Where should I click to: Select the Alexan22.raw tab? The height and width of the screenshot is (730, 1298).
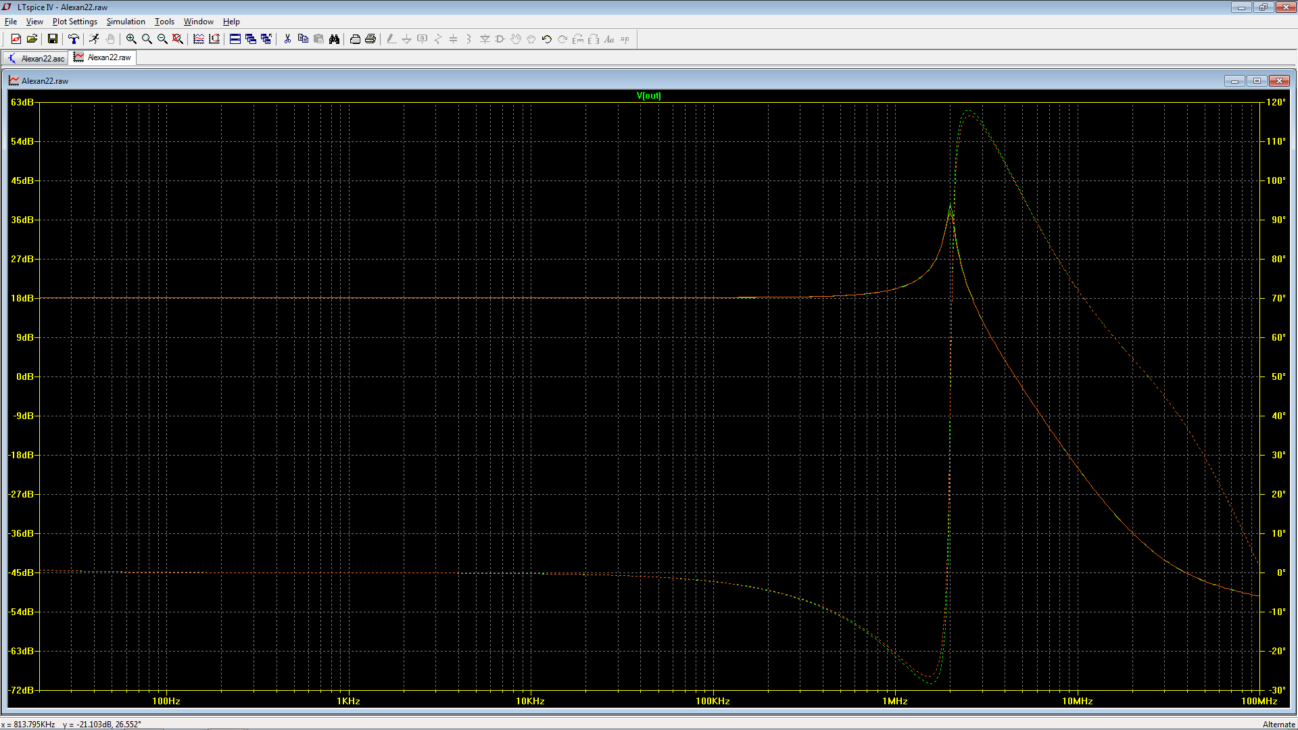[x=103, y=57]
